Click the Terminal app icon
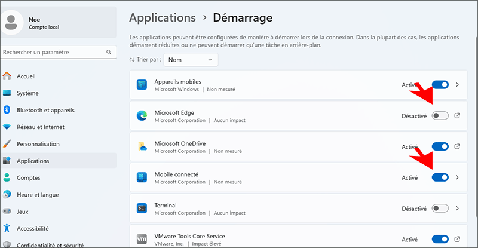Screen dimensions: 478x248 tap(142, 209)
